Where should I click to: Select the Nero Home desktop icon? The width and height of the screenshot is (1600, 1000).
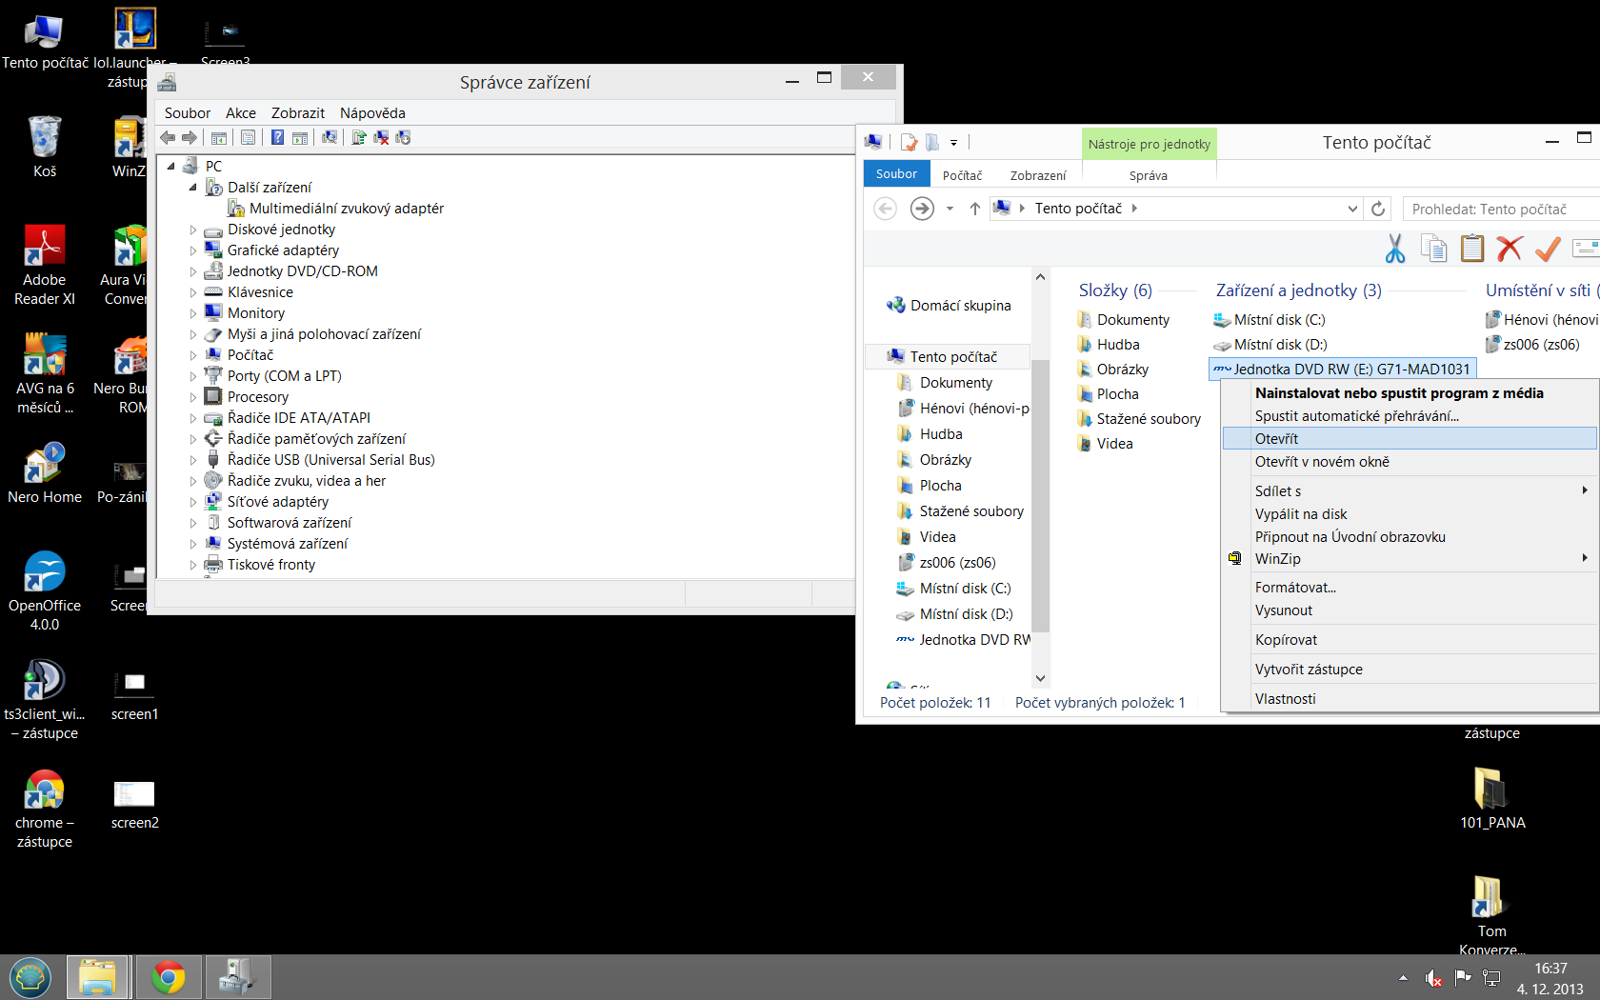pos(45,473)
